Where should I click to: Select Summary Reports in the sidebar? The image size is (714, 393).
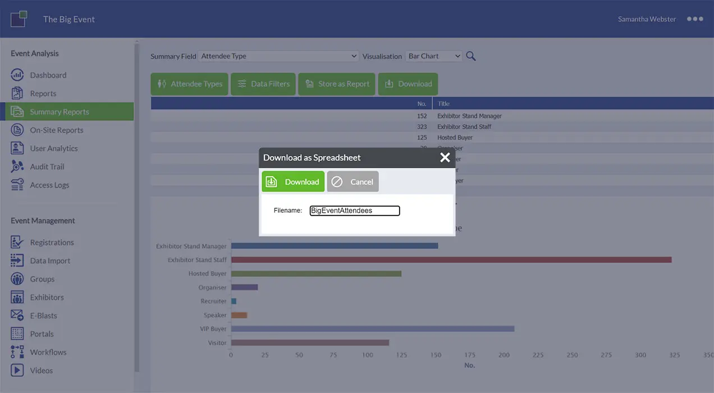coord(60,112)
